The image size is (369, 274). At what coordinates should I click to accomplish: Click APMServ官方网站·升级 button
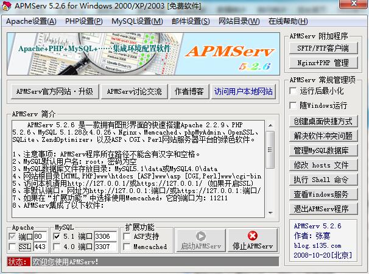pos(55,91)
